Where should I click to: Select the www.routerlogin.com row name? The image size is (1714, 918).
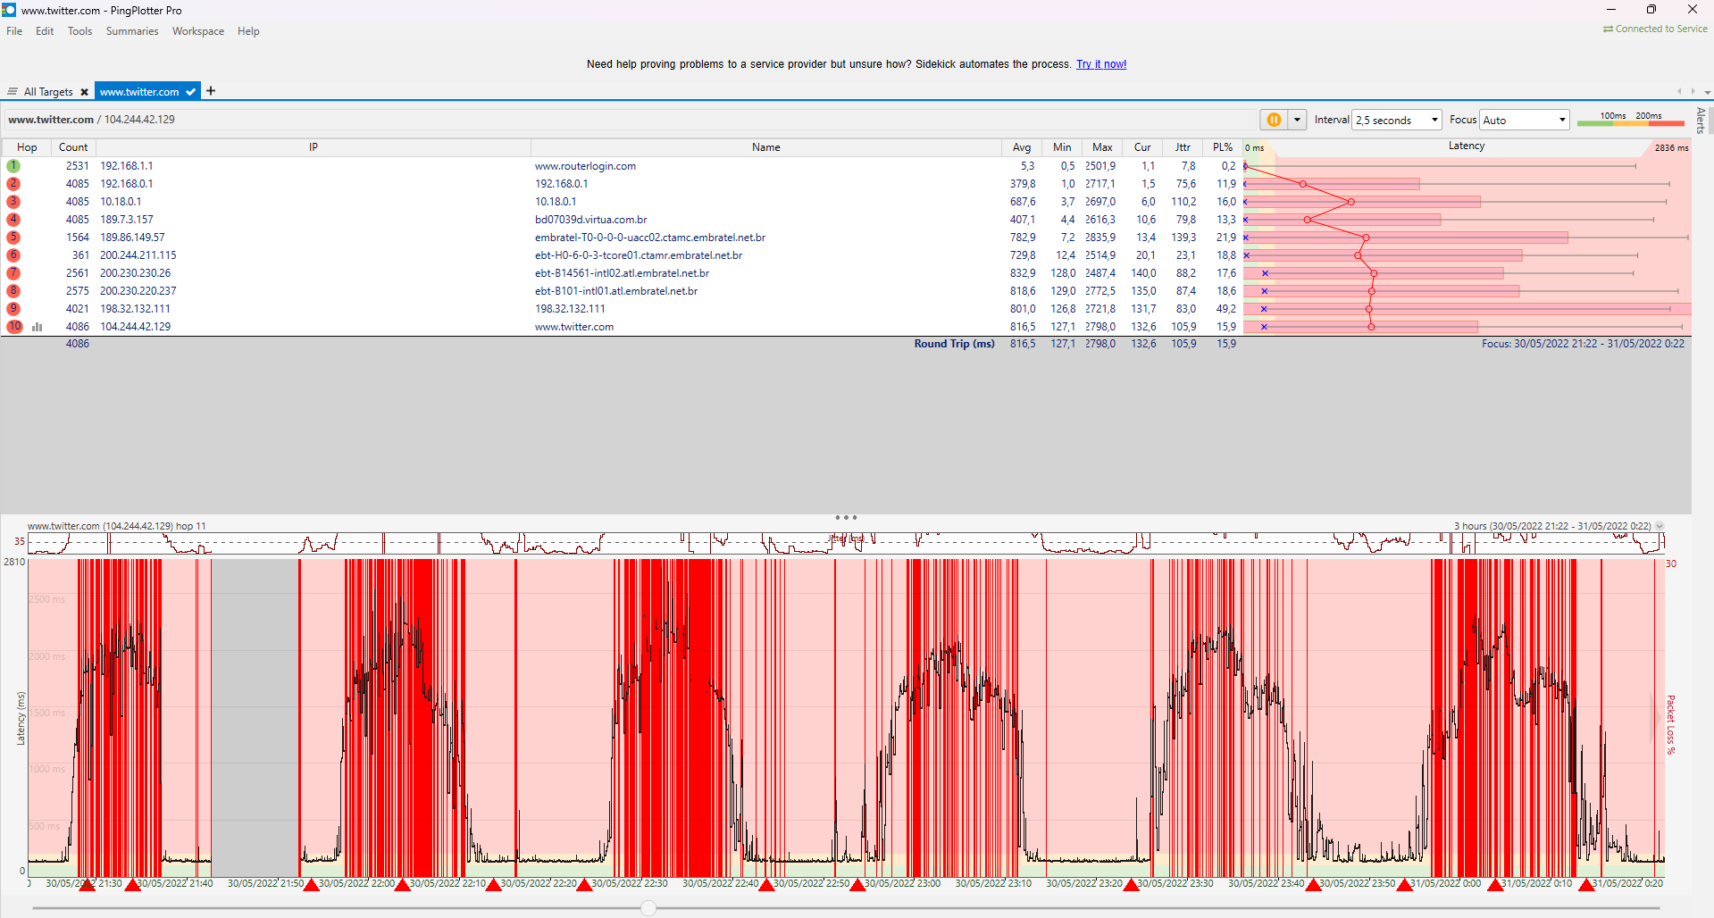(585, 166)
